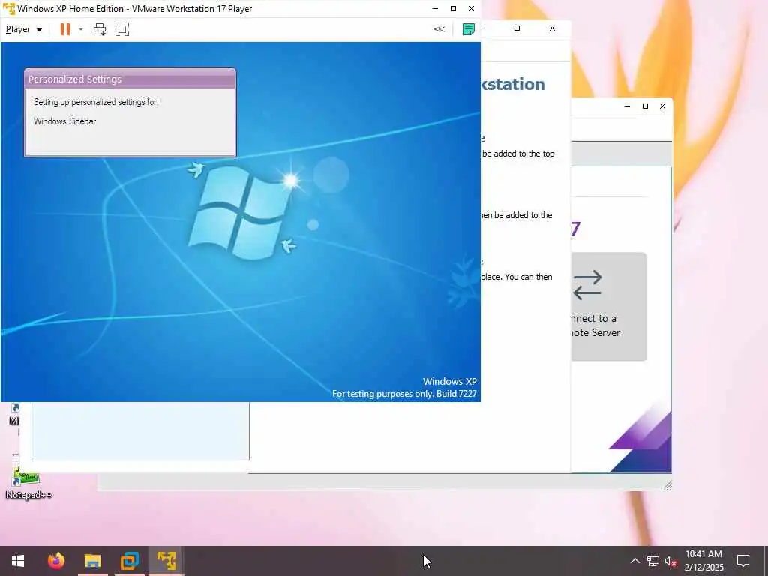Click 'Setting up personalized settings for:' text

point(96,102)
